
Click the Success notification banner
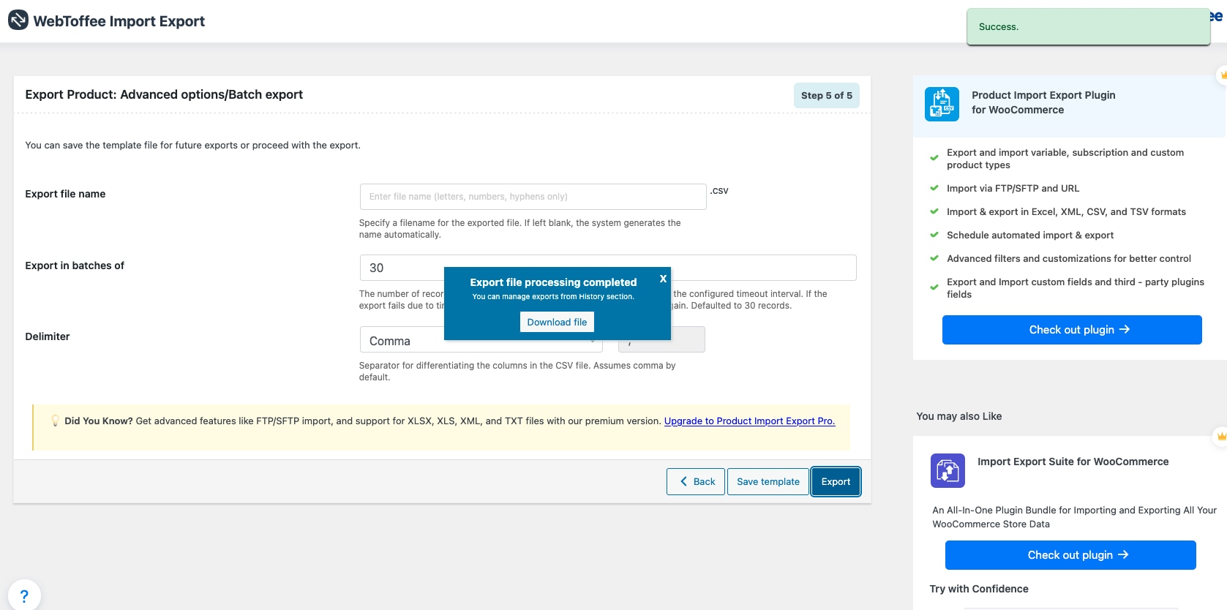coord(1088,27)
